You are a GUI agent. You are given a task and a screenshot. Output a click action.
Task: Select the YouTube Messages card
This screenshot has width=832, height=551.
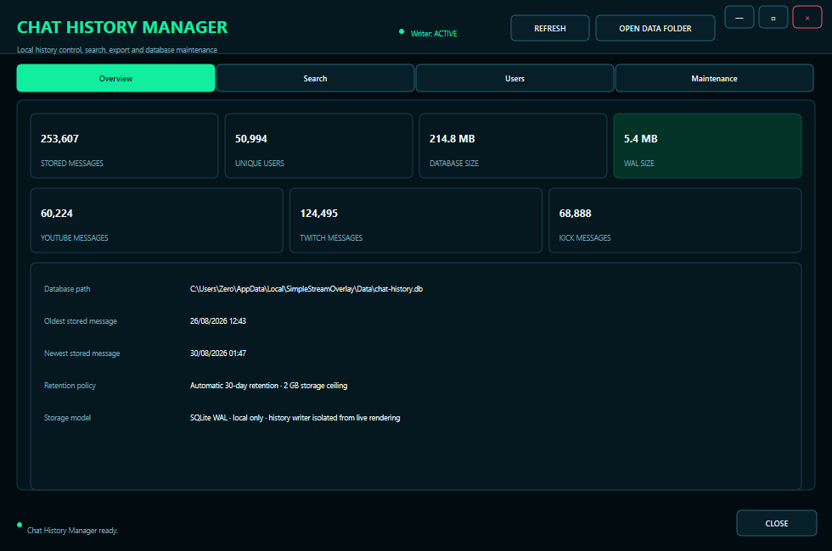tap(156, 220)
